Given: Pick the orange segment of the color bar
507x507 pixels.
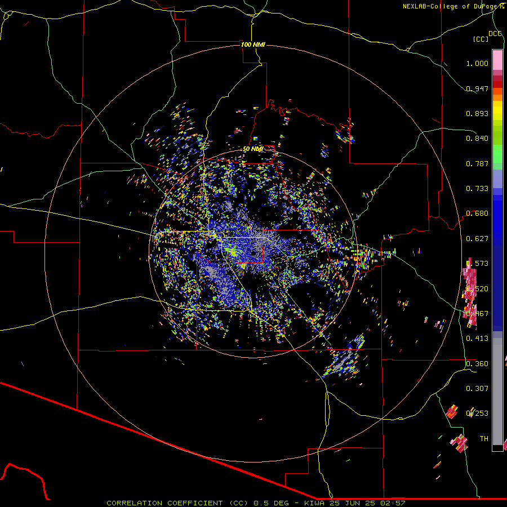Looking at the screenshot, I should click(x=497, y=97).
